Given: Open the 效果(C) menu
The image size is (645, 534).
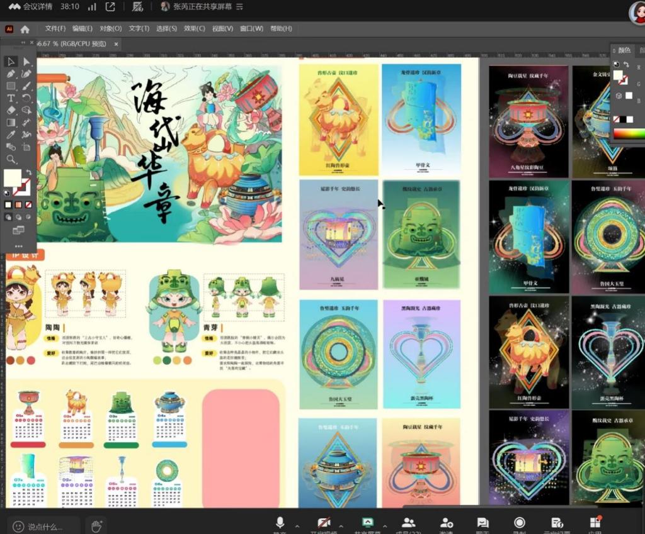Looking at the screenshot, I should [194, 29].
